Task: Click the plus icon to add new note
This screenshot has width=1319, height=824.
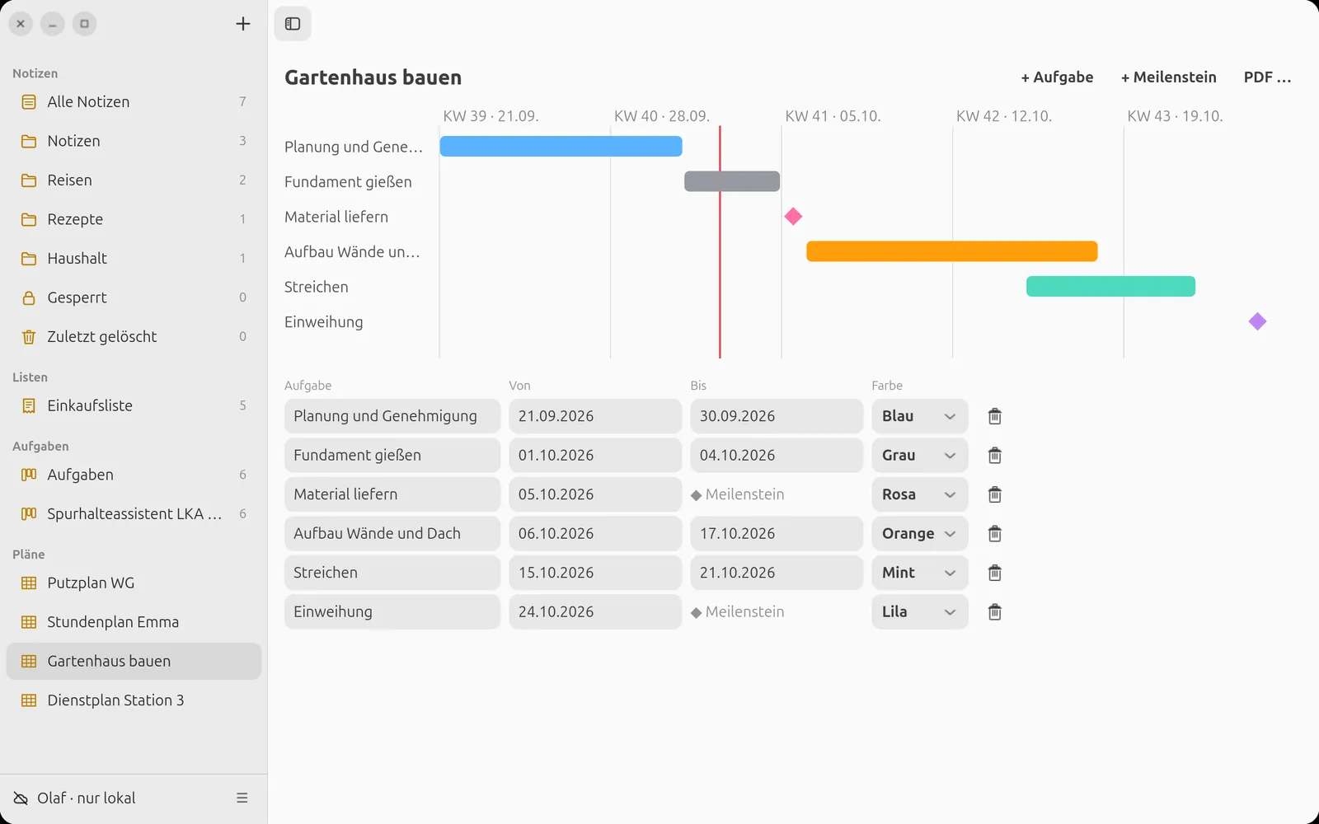Action: click(242, 24)
